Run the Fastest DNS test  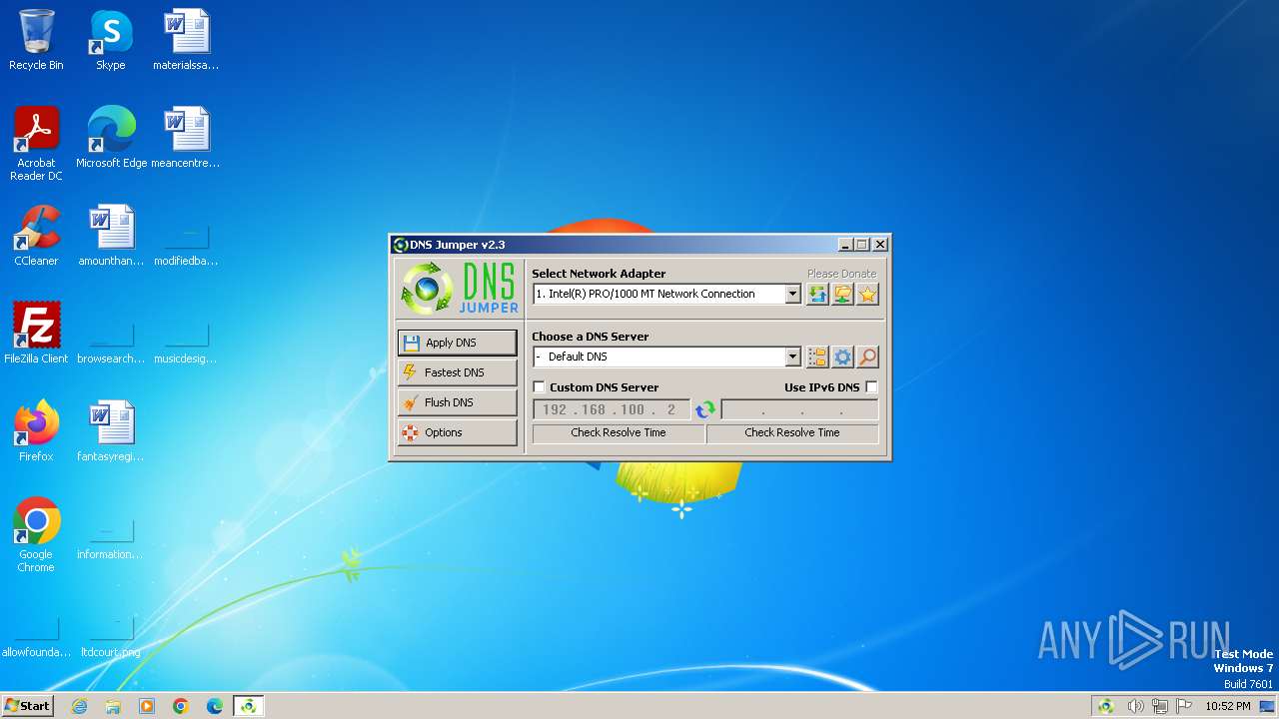(457, 372)
